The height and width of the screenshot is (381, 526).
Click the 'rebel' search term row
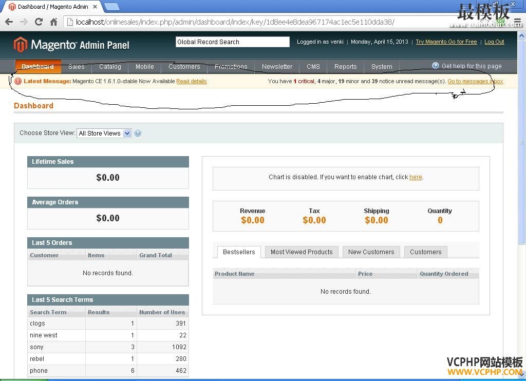pyautogui.click(x=108, y=358)
